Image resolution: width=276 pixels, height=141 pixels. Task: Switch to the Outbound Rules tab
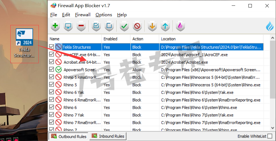point(68,136)
